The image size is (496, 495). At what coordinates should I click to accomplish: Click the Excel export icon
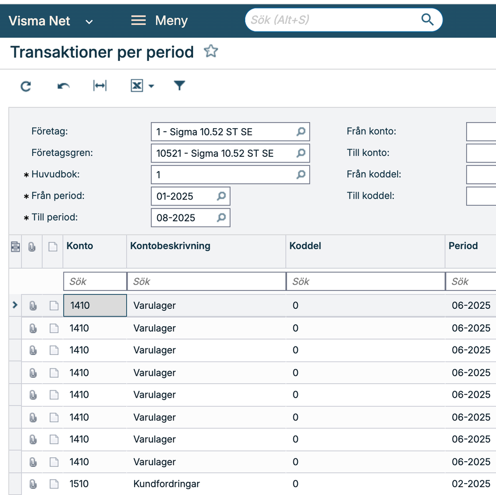pos(137,86)
